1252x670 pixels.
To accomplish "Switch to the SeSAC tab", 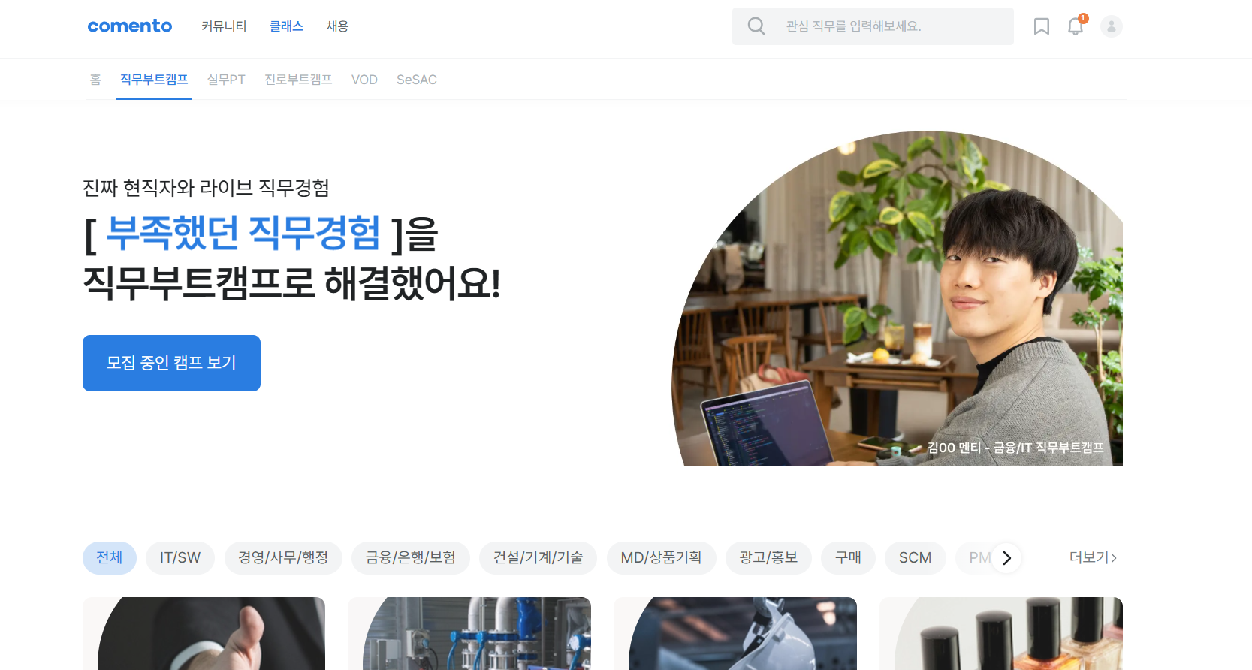I will pyautogui.click(x=417, y=80).
